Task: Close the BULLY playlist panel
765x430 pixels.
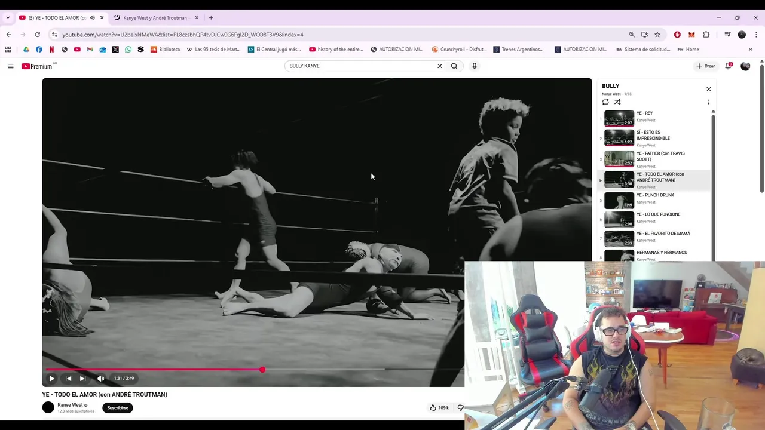Action: coord(709,89)
